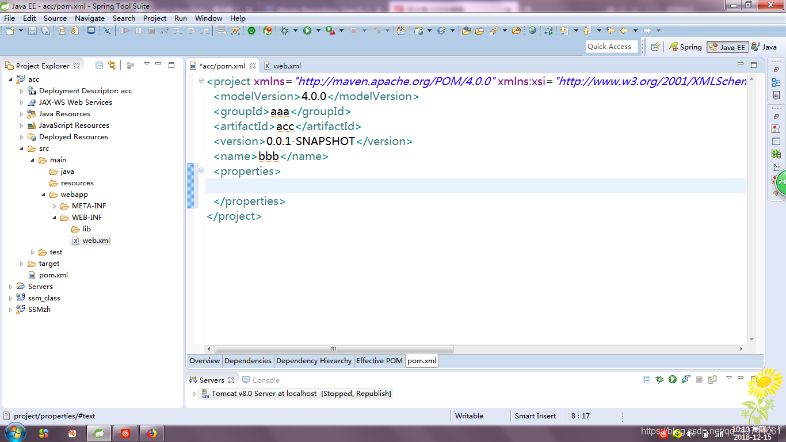Click the Outline icon in right trim
This screenshot has height=442, width=786.
pos(776,82)
